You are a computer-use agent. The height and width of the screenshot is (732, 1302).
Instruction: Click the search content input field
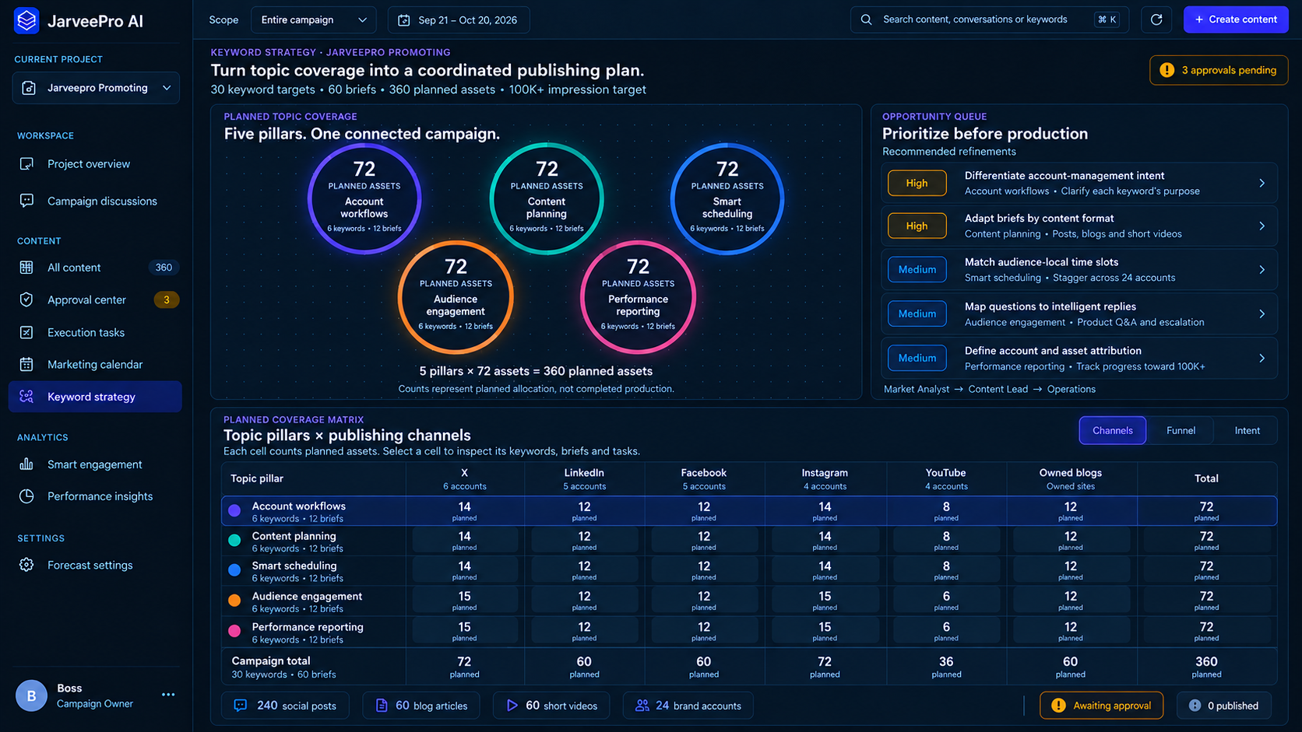(989, 19)
